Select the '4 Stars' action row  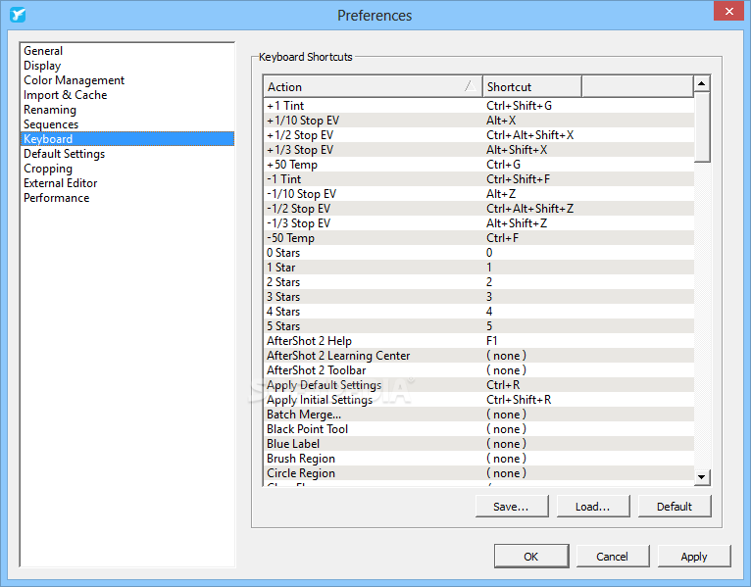coord(479,312)
